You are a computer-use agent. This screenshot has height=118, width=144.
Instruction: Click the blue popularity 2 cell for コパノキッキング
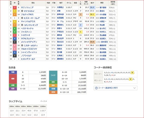click(80, 25)
